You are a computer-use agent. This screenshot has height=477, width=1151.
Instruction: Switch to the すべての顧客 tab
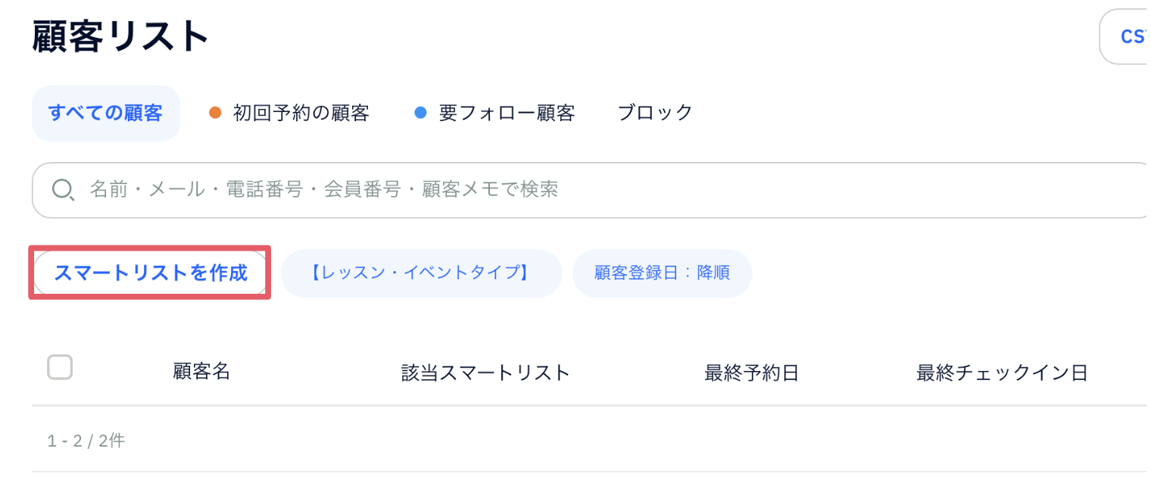click(x=105, y=114)
